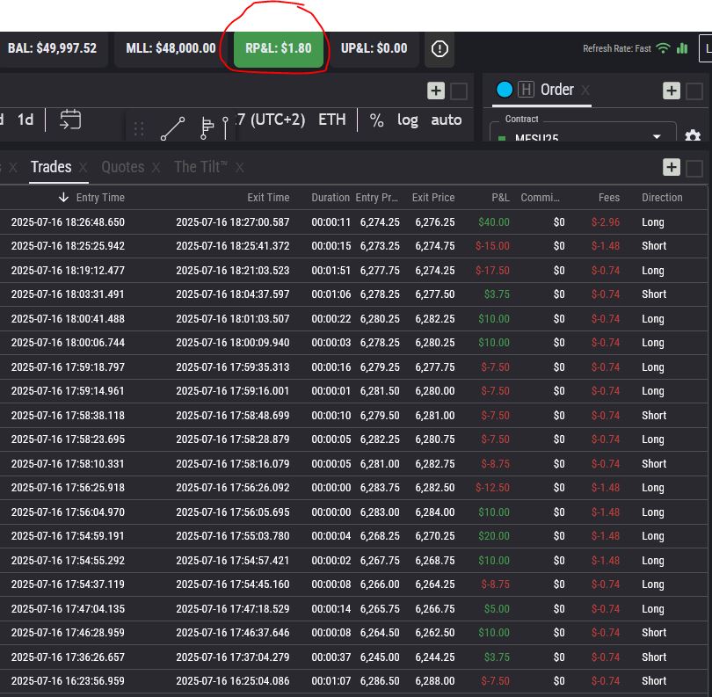Screen dimensions: 712x697
Task: Click the alert exclamation icon
Action: (x=440, y=49)
